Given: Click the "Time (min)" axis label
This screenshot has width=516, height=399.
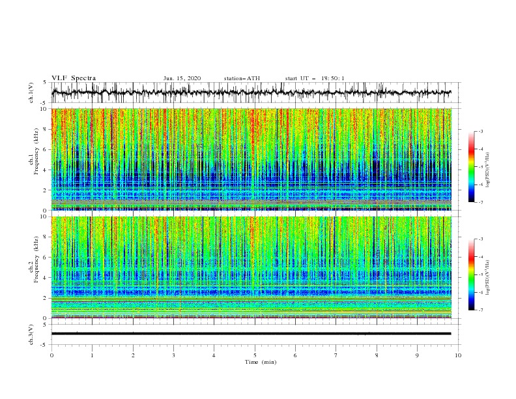Looking at the screenshot, I should tap(261, 362).
